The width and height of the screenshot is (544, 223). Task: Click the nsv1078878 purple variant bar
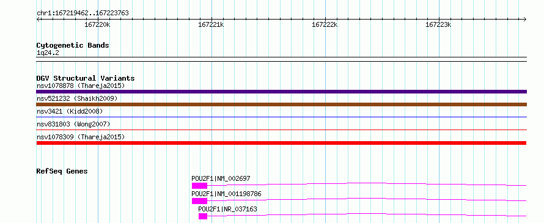pyautogui.click(x=281, y=92)
